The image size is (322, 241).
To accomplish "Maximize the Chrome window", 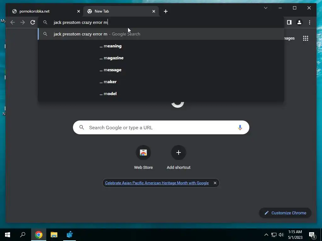I will [294, 8].
